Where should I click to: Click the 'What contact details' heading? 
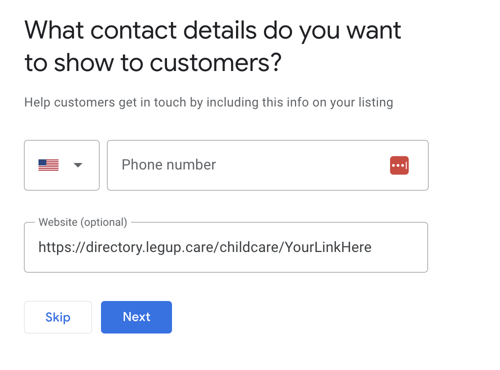212,31
